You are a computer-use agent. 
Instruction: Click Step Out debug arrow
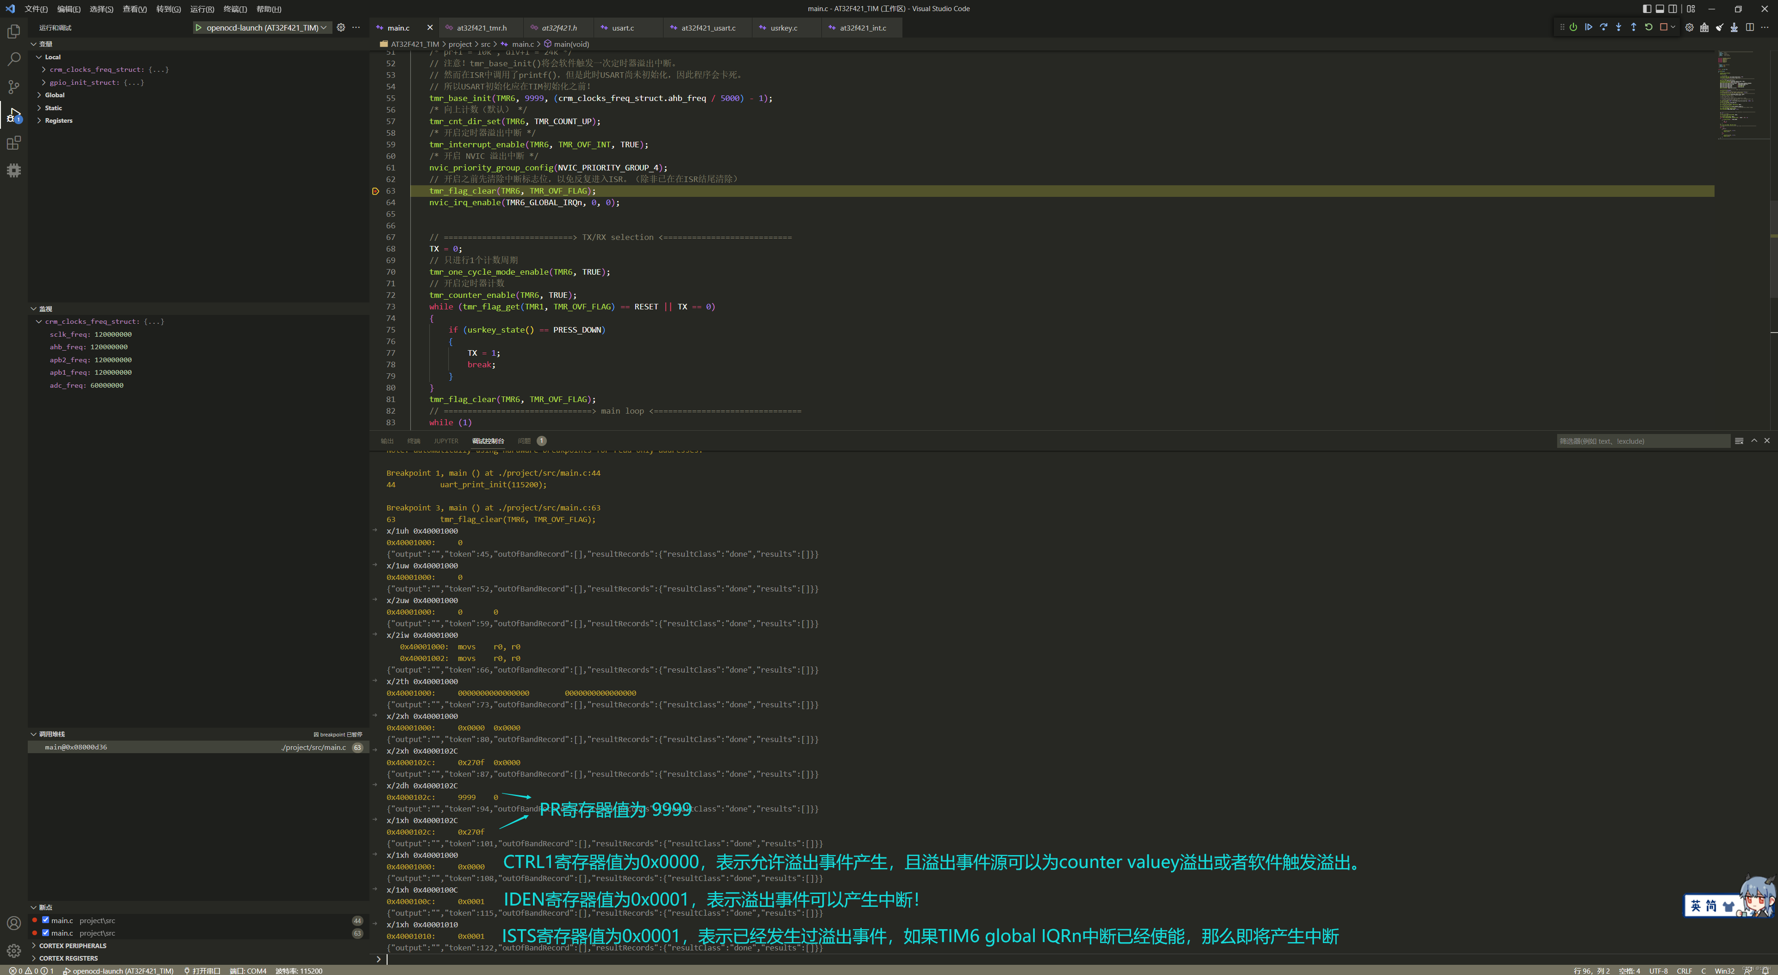pyautogui.click(x=1633, y=28)
